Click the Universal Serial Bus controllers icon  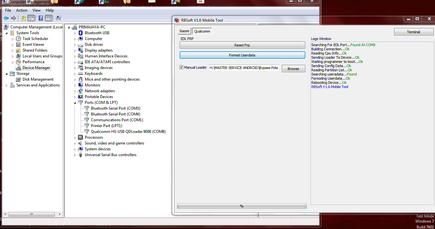point(81,155)
